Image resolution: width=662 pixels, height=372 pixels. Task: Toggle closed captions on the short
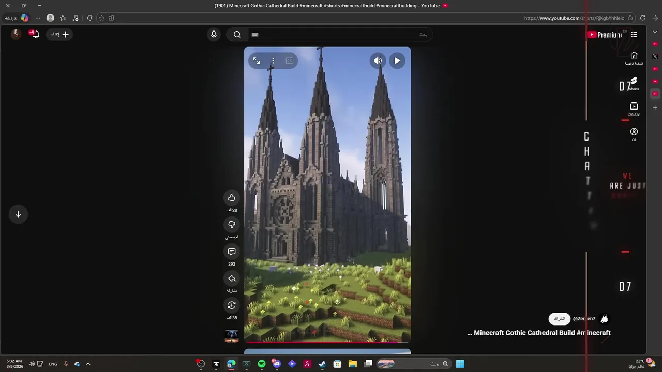click(x=290, y=60)
